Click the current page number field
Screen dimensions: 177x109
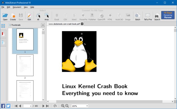coord(28,106)
